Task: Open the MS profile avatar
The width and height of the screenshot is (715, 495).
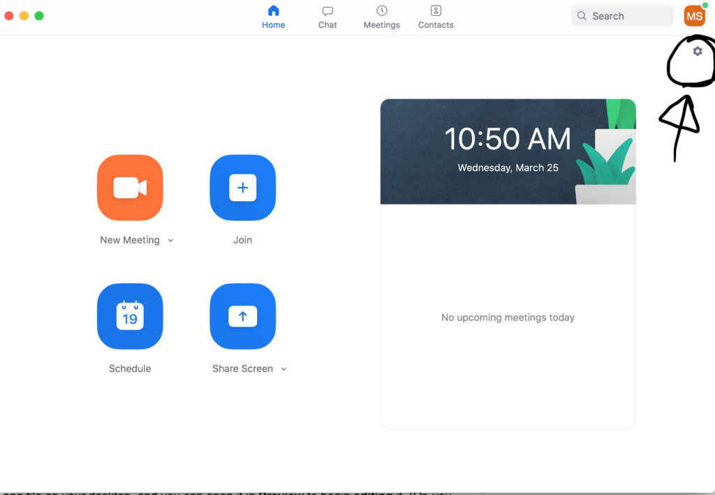Action: (x=695, y=16)
